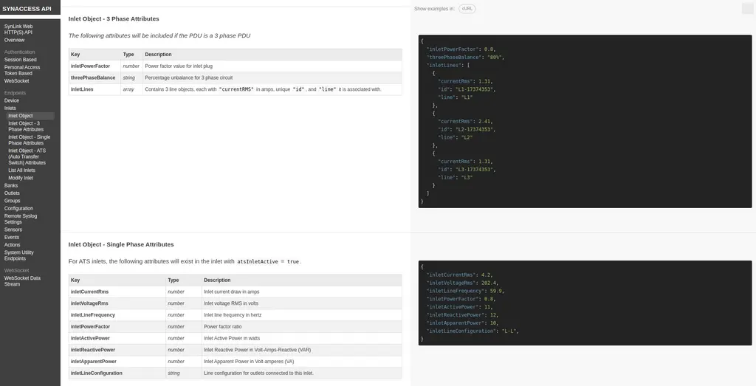Select inletLineConfiguration key in Single Phase table
Image resolution: width=756 pixels, height=386 pixels.
pos(97,373)
